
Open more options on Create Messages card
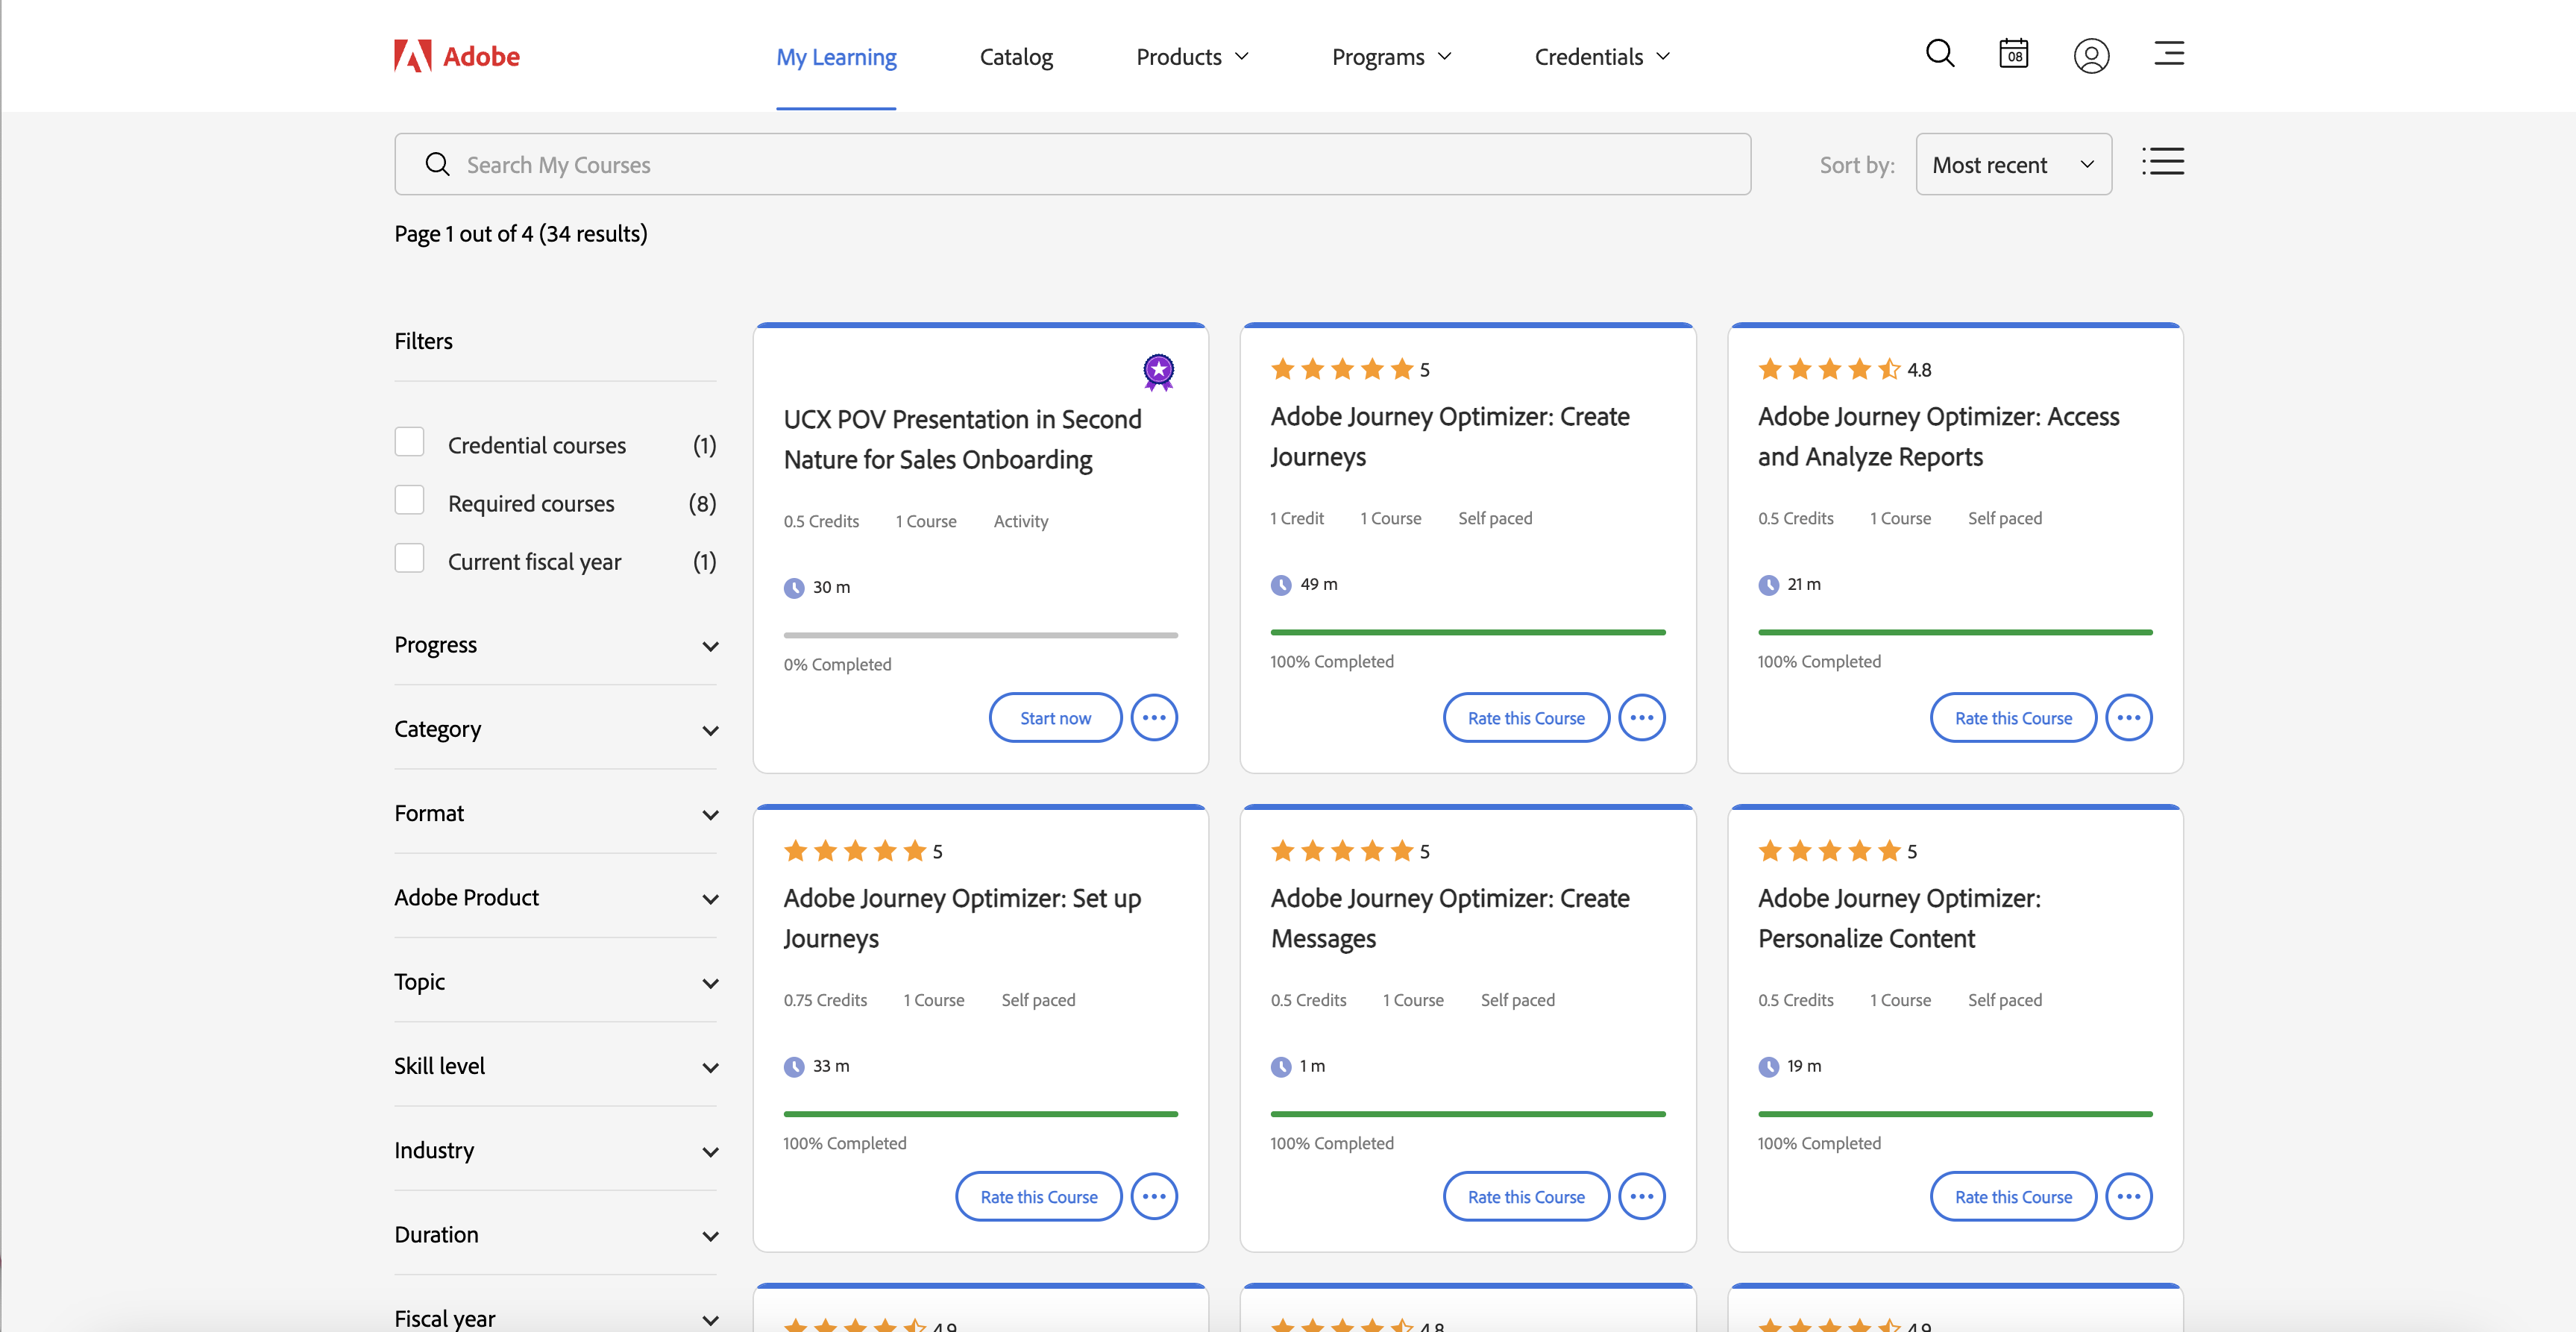pyautogui.click(x=1641, y=1197)
